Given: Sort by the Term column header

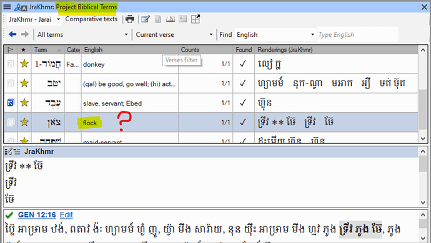Looking at the screenshot, I should tap(48, 50).
